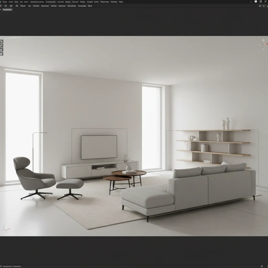Select the gray lounge armchair in the viewport
Viewport: 268px width, 268px height.
34,178
